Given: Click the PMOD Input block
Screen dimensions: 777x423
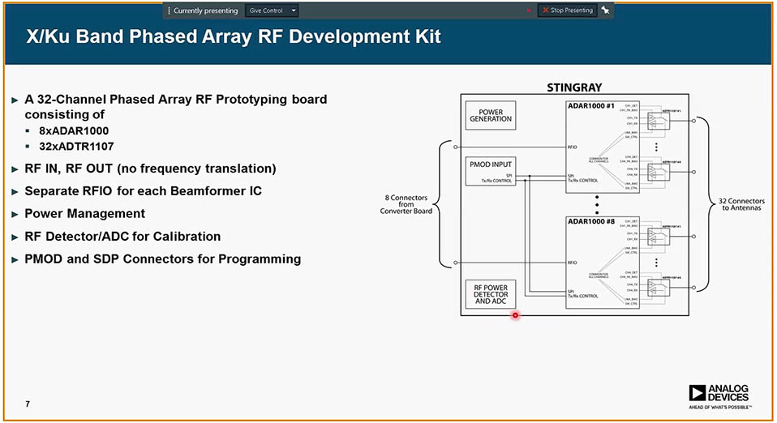Looking at the screenshot, I should click(491, 164).
